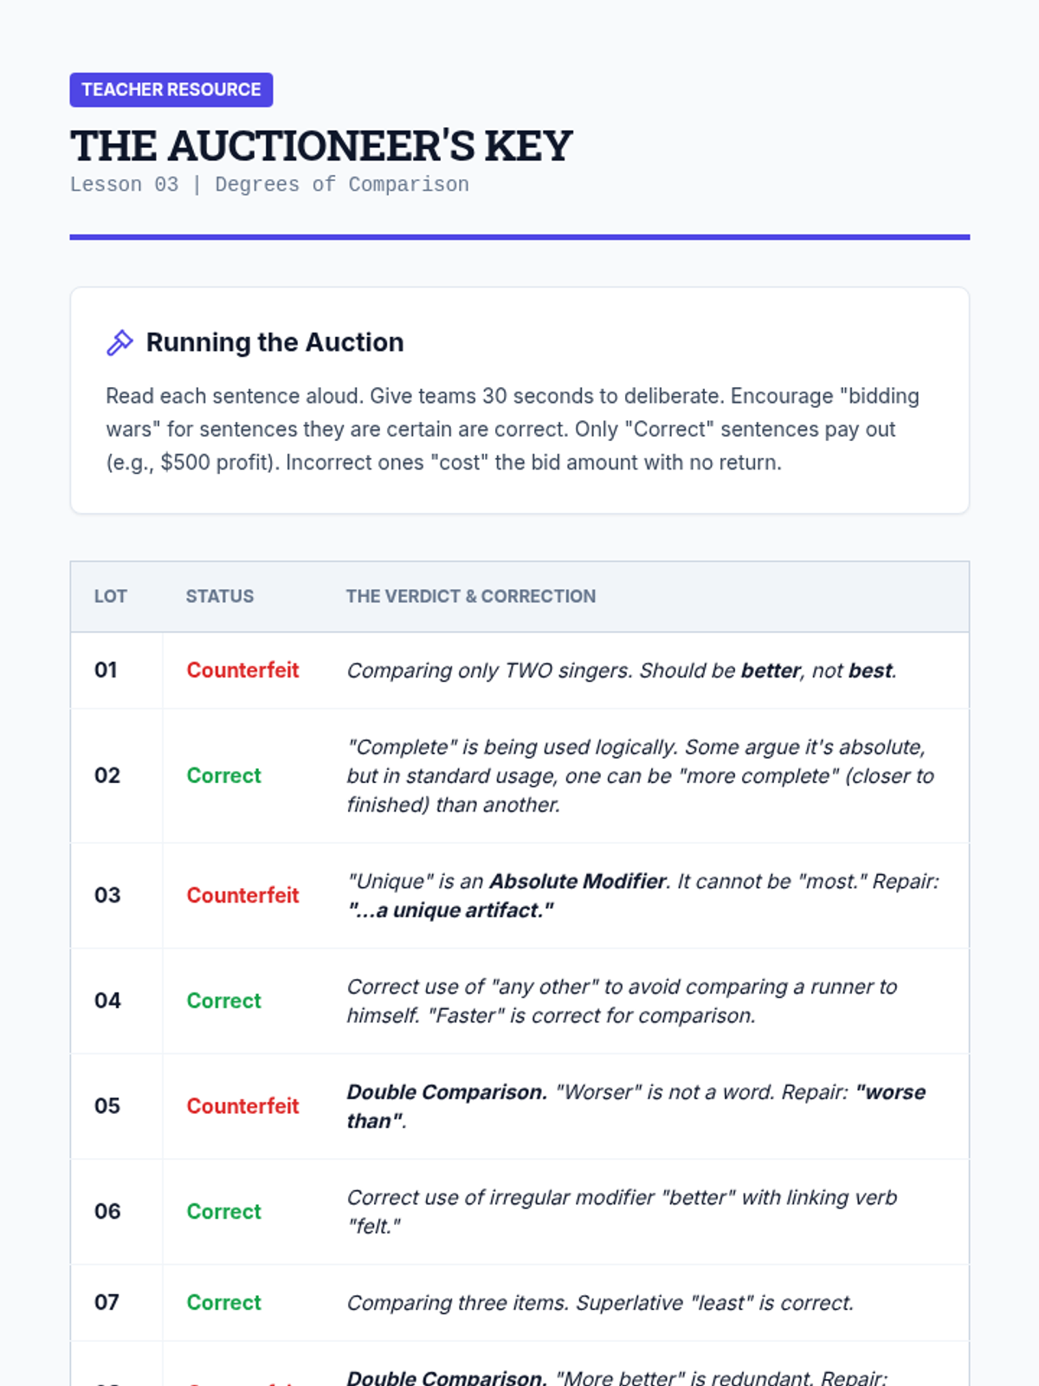Click the Correct status for lot 06

coord(223,1211)
